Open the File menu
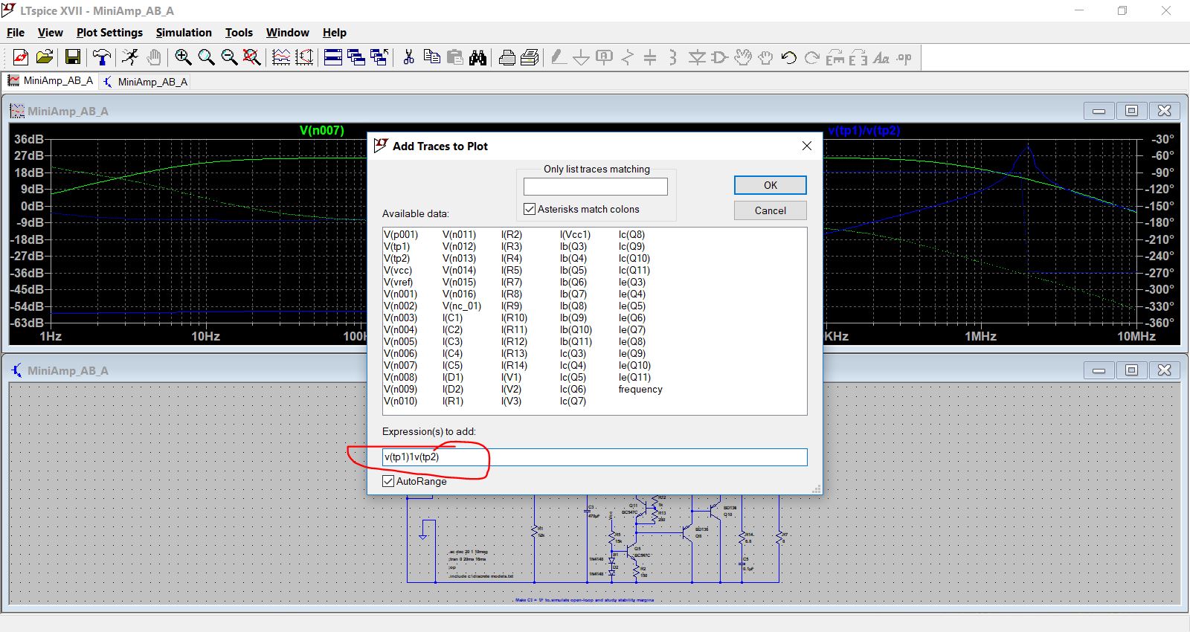The width and height of the screenshot is (1190, 632). pos(16,33)
